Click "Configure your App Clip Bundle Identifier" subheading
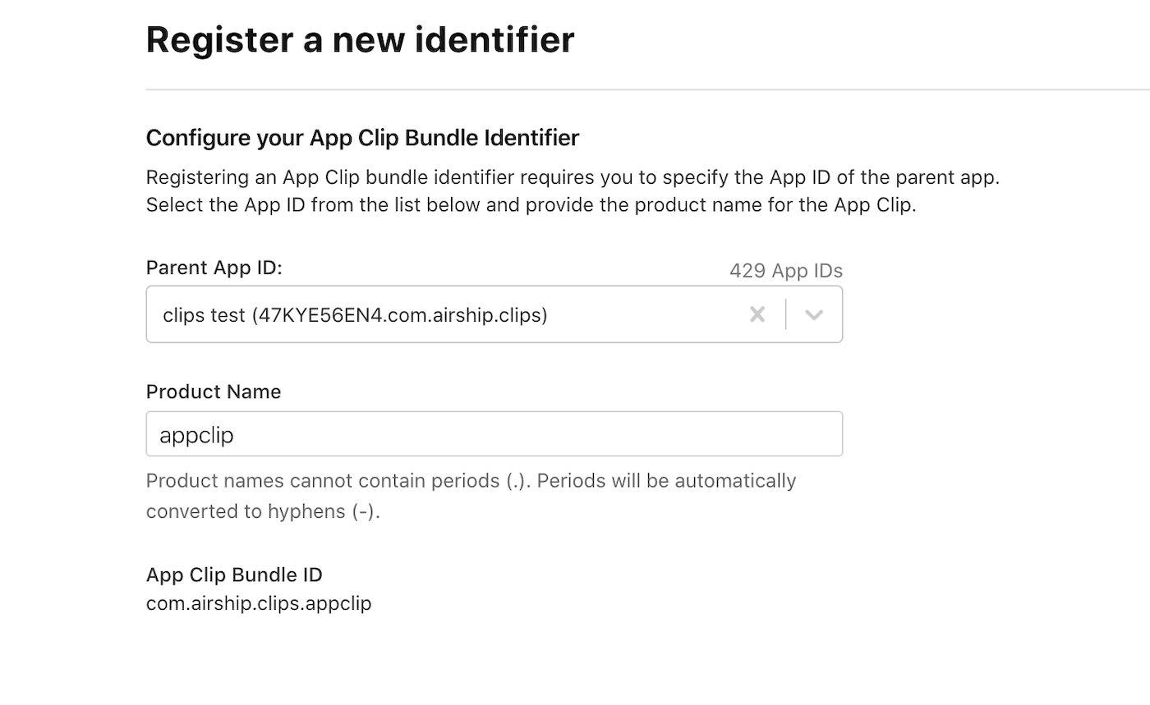The image size is (1150, 705). 362,138
